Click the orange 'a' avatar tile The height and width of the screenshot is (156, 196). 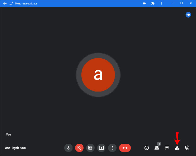click(98, 75)
